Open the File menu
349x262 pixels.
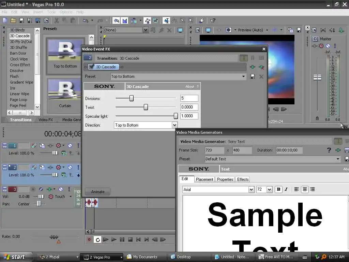point(4,12)
